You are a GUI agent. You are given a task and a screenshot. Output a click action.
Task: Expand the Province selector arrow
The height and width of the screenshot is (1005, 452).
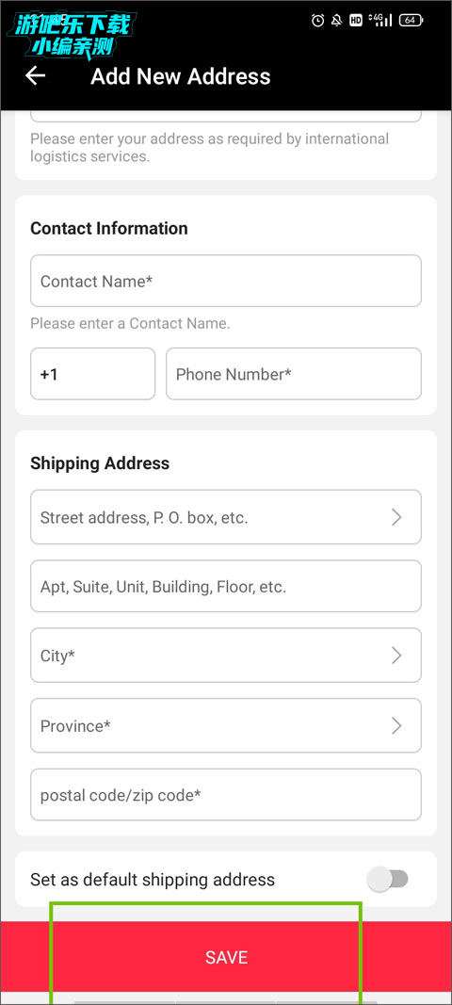[396, 725]
